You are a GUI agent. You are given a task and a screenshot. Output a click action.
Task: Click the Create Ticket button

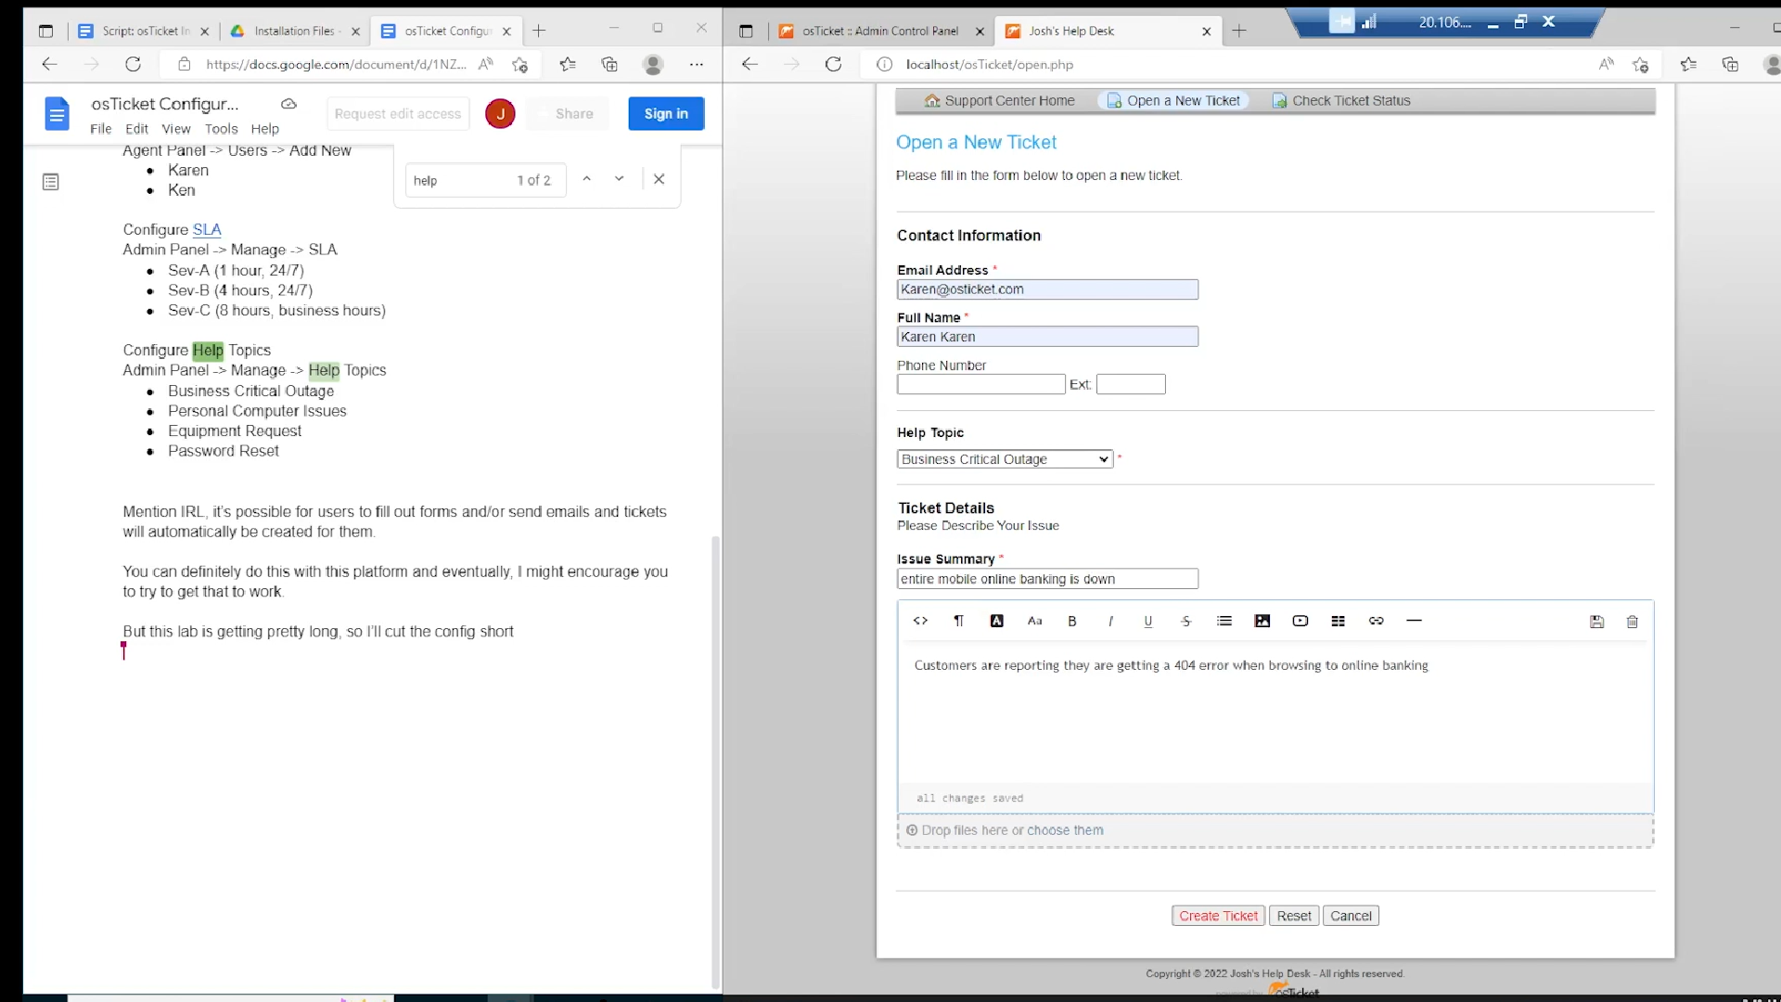click(1218, 916)
